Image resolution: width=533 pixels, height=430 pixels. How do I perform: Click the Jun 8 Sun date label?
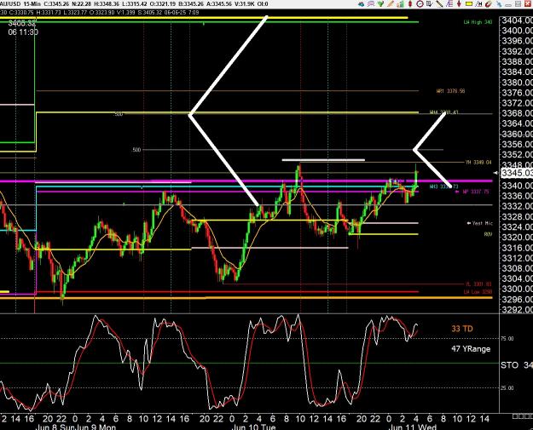54,427
